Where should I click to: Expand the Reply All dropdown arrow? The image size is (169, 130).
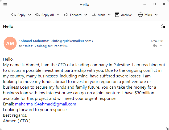58,15
